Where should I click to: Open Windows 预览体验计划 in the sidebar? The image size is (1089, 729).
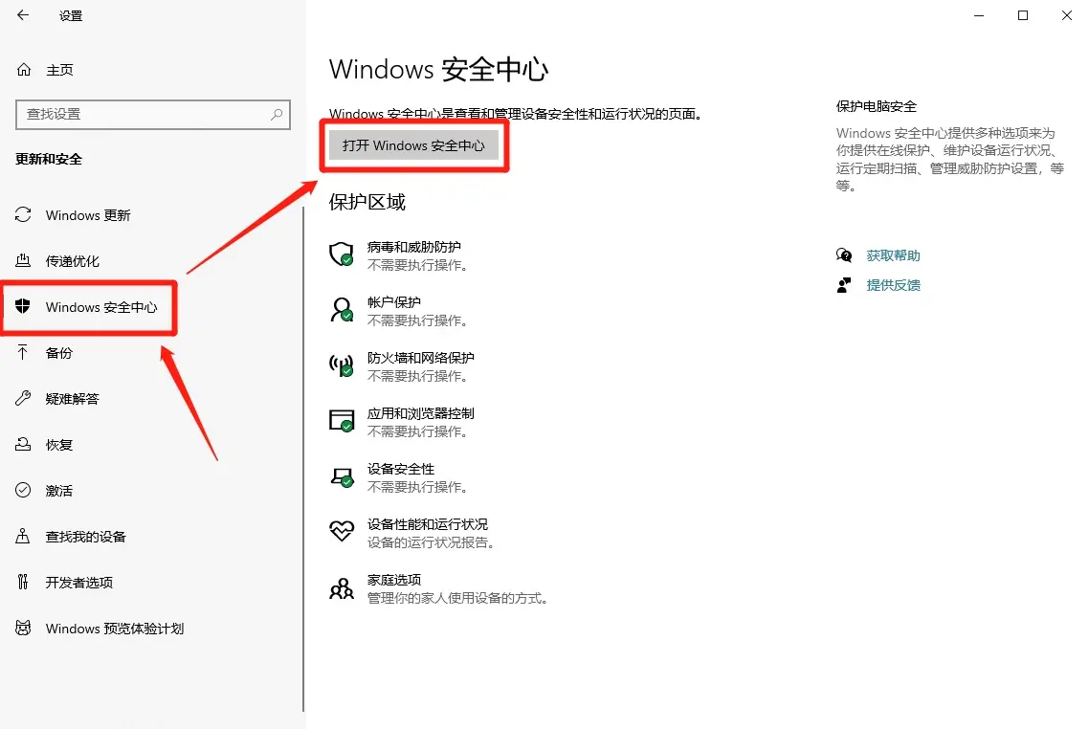pos(115,629)
